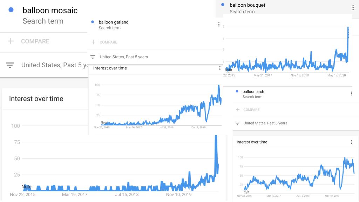
Task: Click COMPARE under balloon arch
Action: (x=251, y=110)
